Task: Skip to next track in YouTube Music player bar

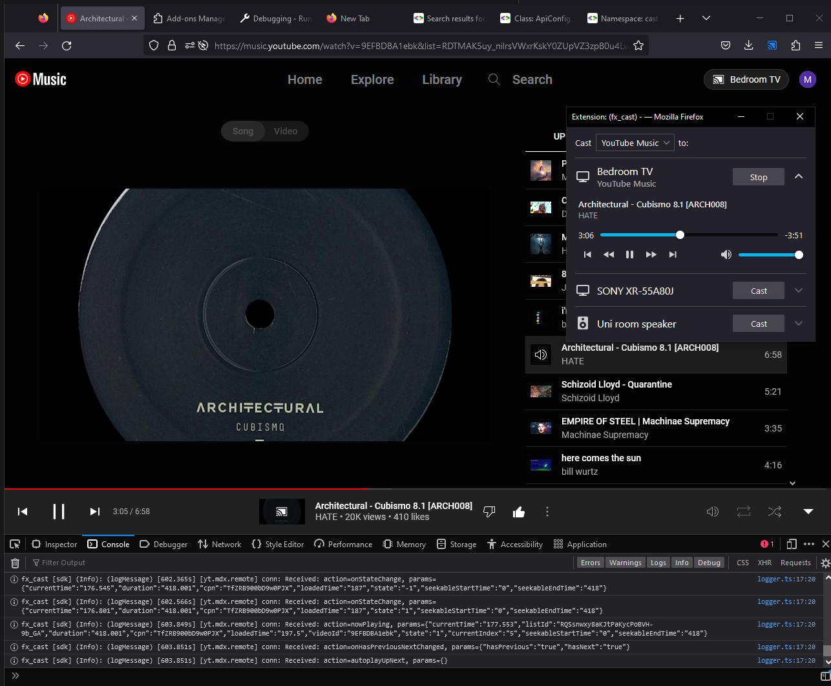Action: (95, 512)
